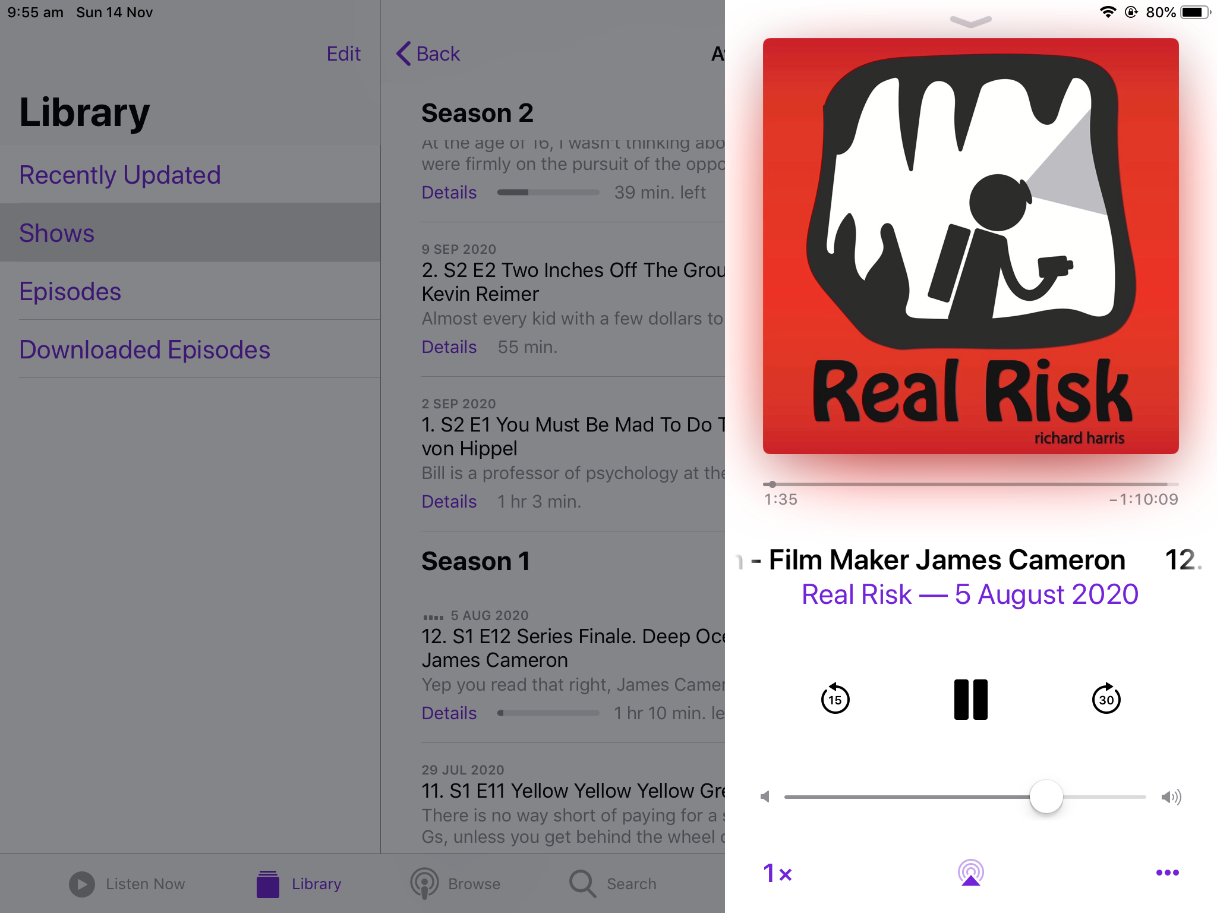Screen dimensions: 1217x913
Task: Open Details for S2 E2 episode
Action: coord(449,347)
